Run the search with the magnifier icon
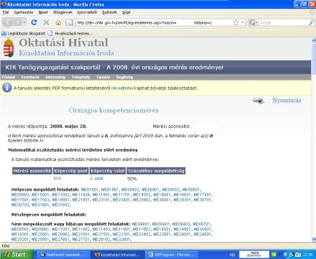The height and width of the screenshot is (259, 316). point(311,22)
